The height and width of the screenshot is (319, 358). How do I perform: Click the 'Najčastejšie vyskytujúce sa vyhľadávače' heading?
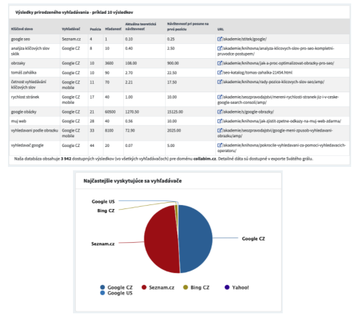pos(133,181)
